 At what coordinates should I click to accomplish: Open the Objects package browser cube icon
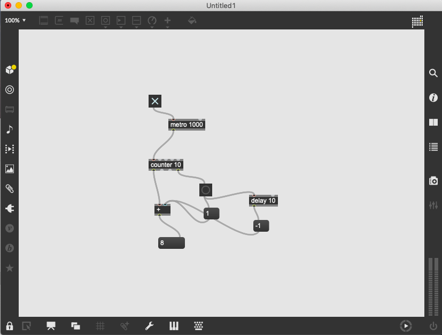point(10,70)
